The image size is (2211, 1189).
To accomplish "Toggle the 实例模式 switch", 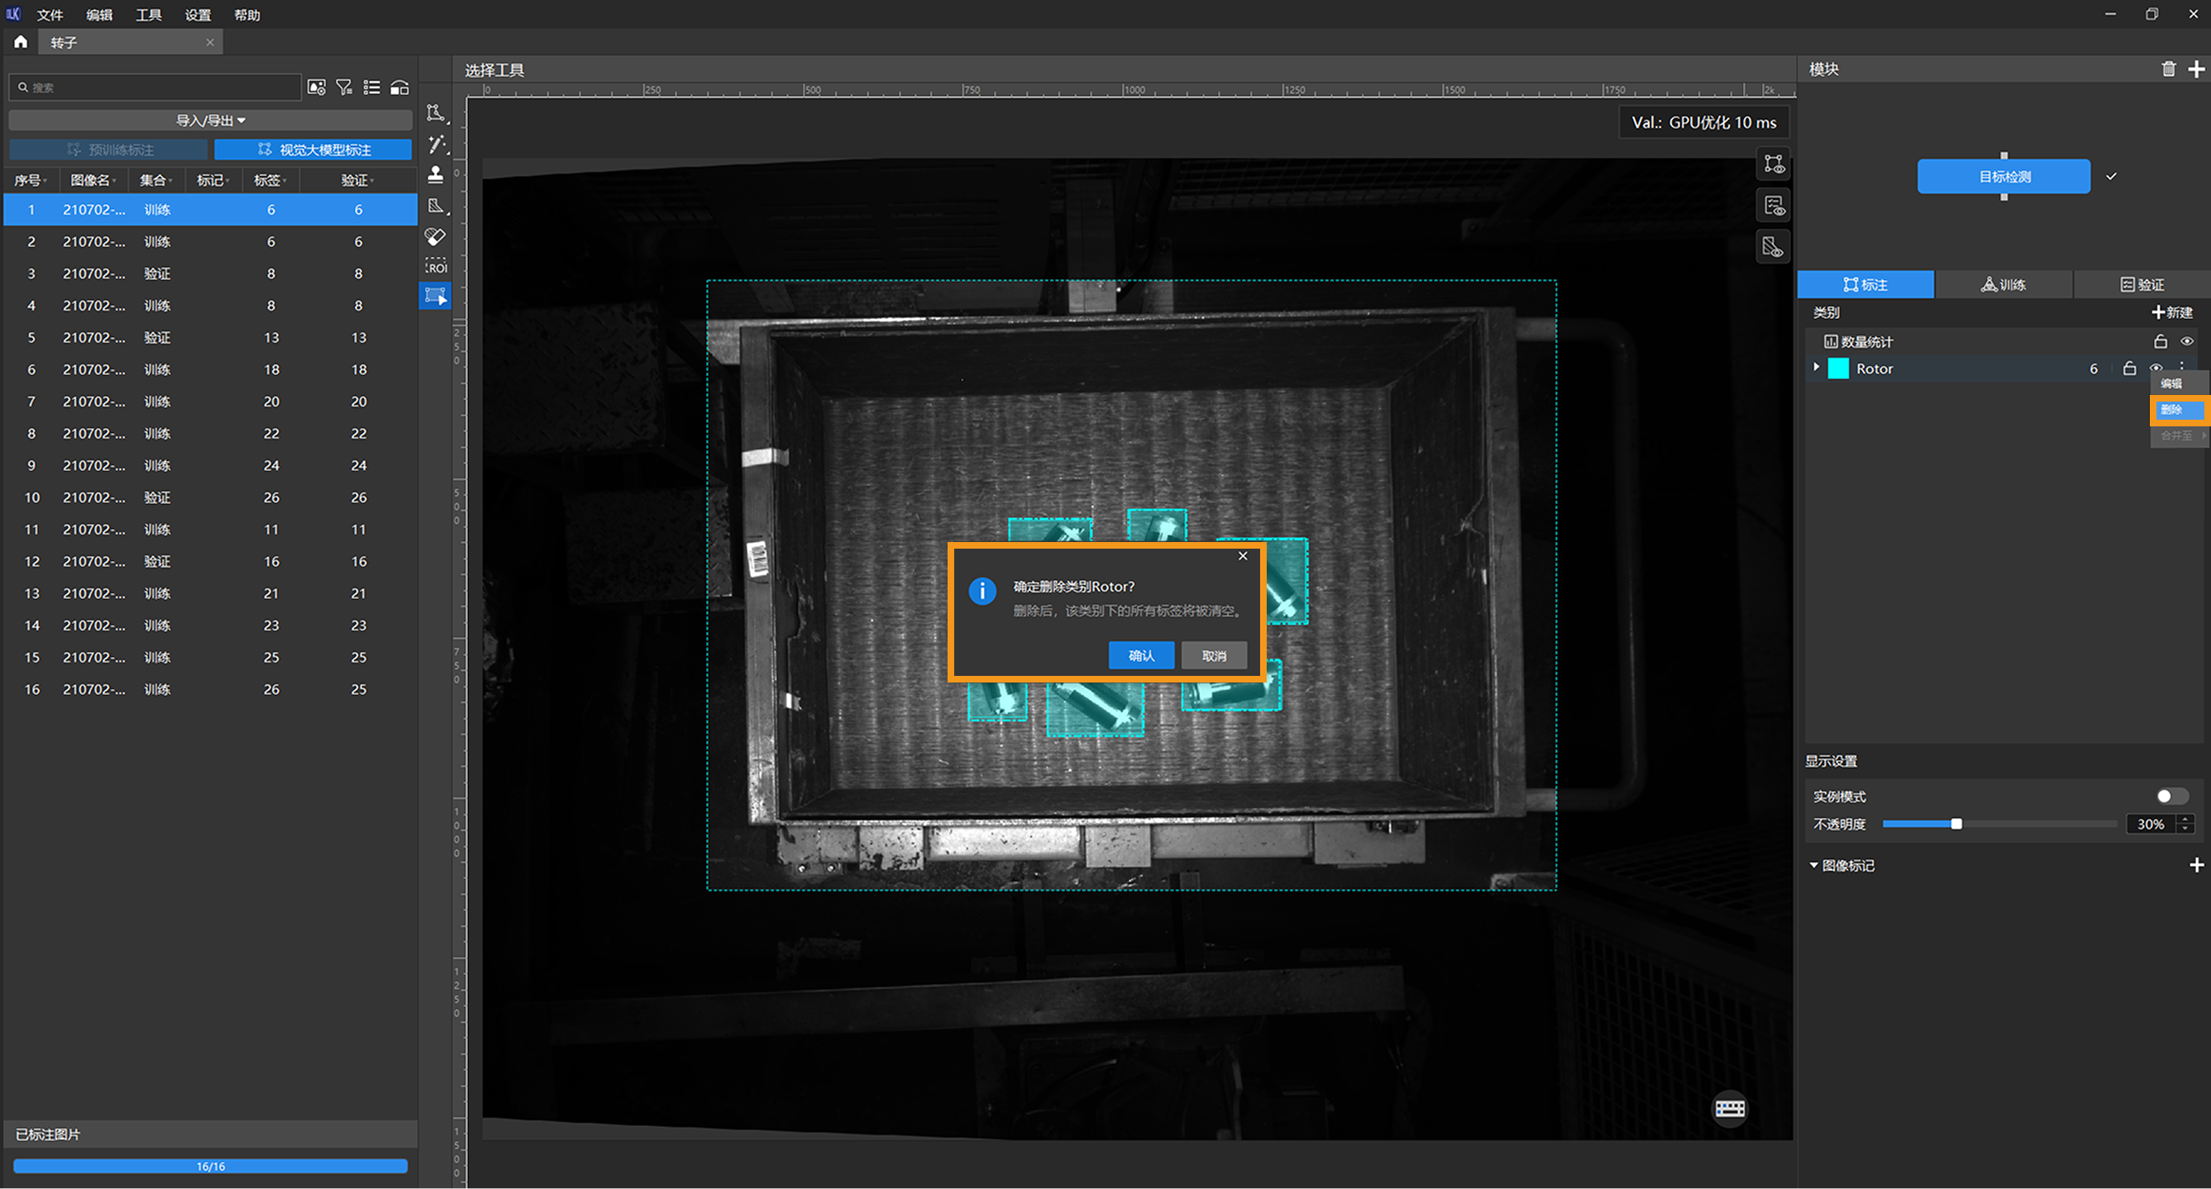I will [x=2171, y=796].
